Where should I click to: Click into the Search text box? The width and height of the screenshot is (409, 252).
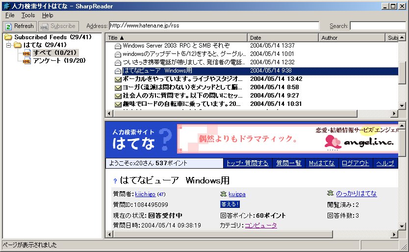[x=377, y=25]
